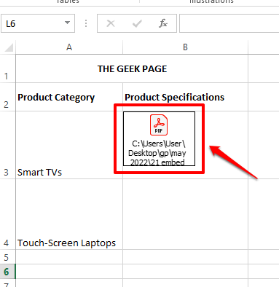Select the Product Category header cell
The width and height of the screenshot is (279, 287).
(x=69, y=97)
